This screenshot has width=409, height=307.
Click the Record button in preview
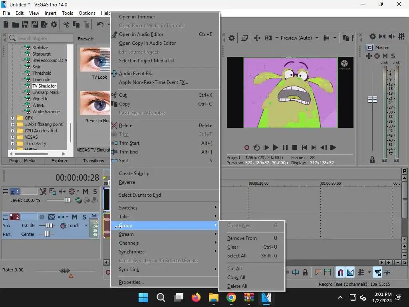[247, 148]
